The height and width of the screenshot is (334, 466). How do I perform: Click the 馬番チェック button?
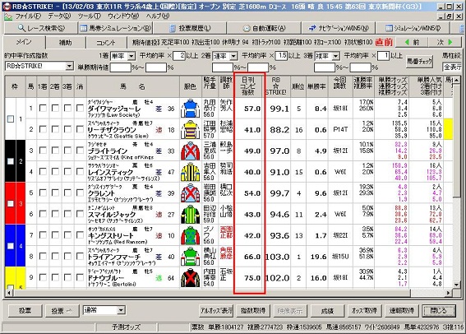420,62
